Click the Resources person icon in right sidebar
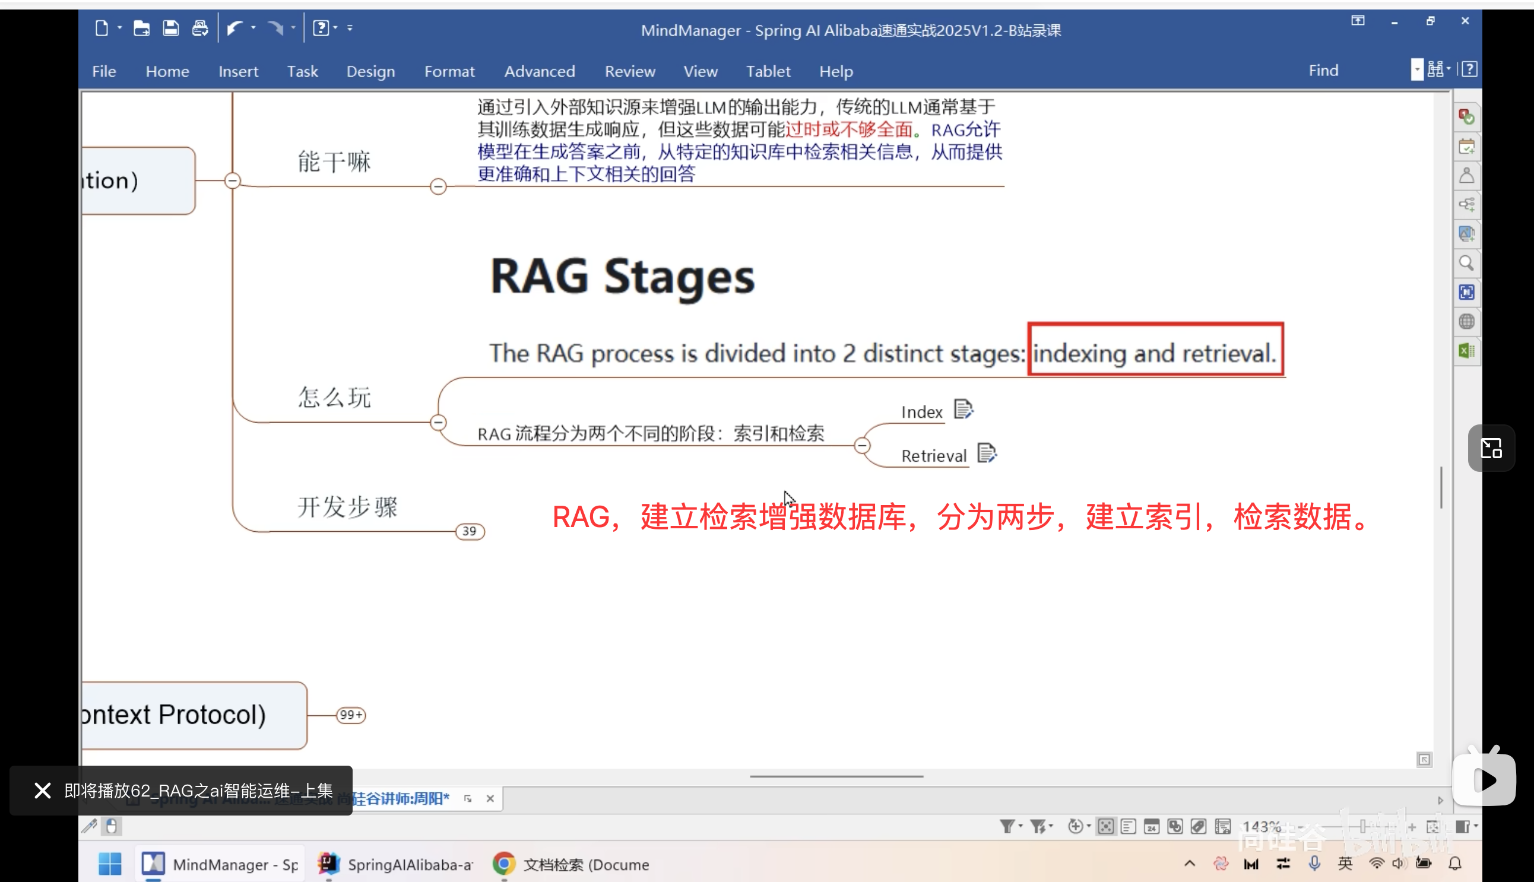The width and height of the screenshot is (1534, 882). click(x=1466, y=175)
